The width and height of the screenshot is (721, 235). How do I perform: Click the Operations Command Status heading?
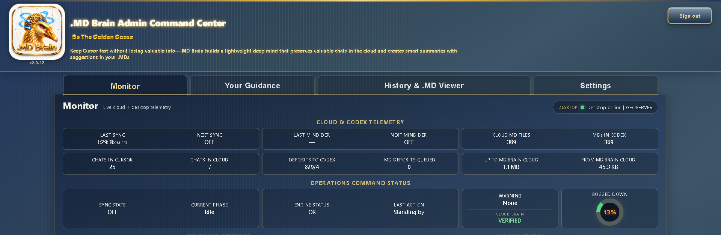point(360,183)
